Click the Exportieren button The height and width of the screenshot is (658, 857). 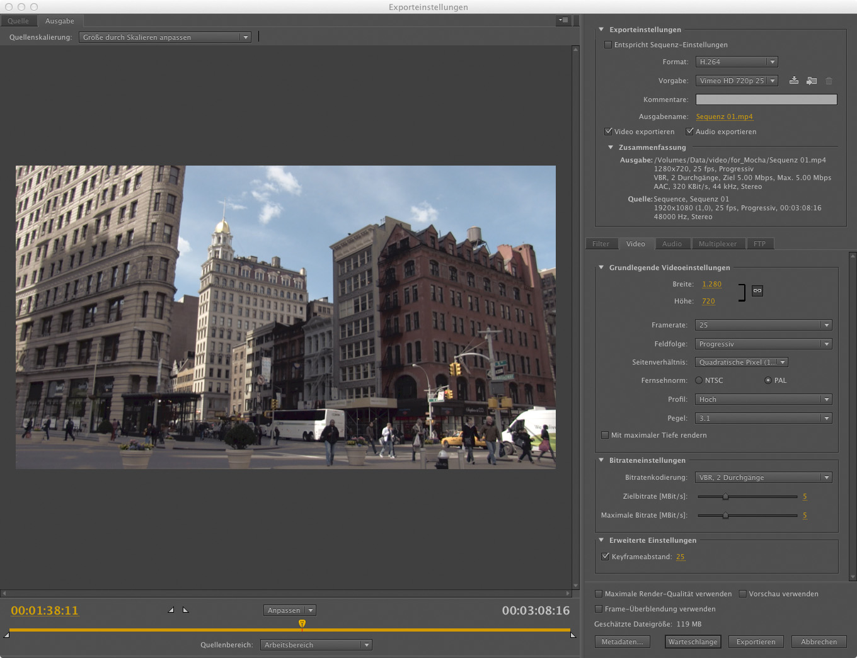click(x=756, y=642)
